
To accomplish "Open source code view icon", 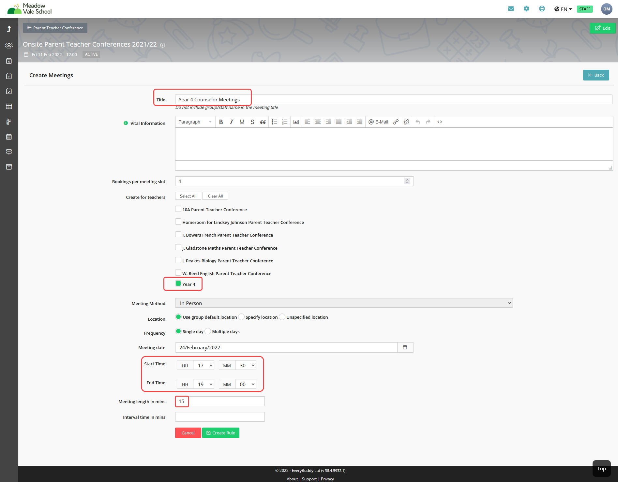I will pos(440,122).
